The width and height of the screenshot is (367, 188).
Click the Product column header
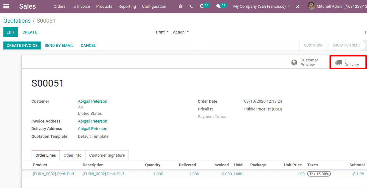(x=40, y=165)
